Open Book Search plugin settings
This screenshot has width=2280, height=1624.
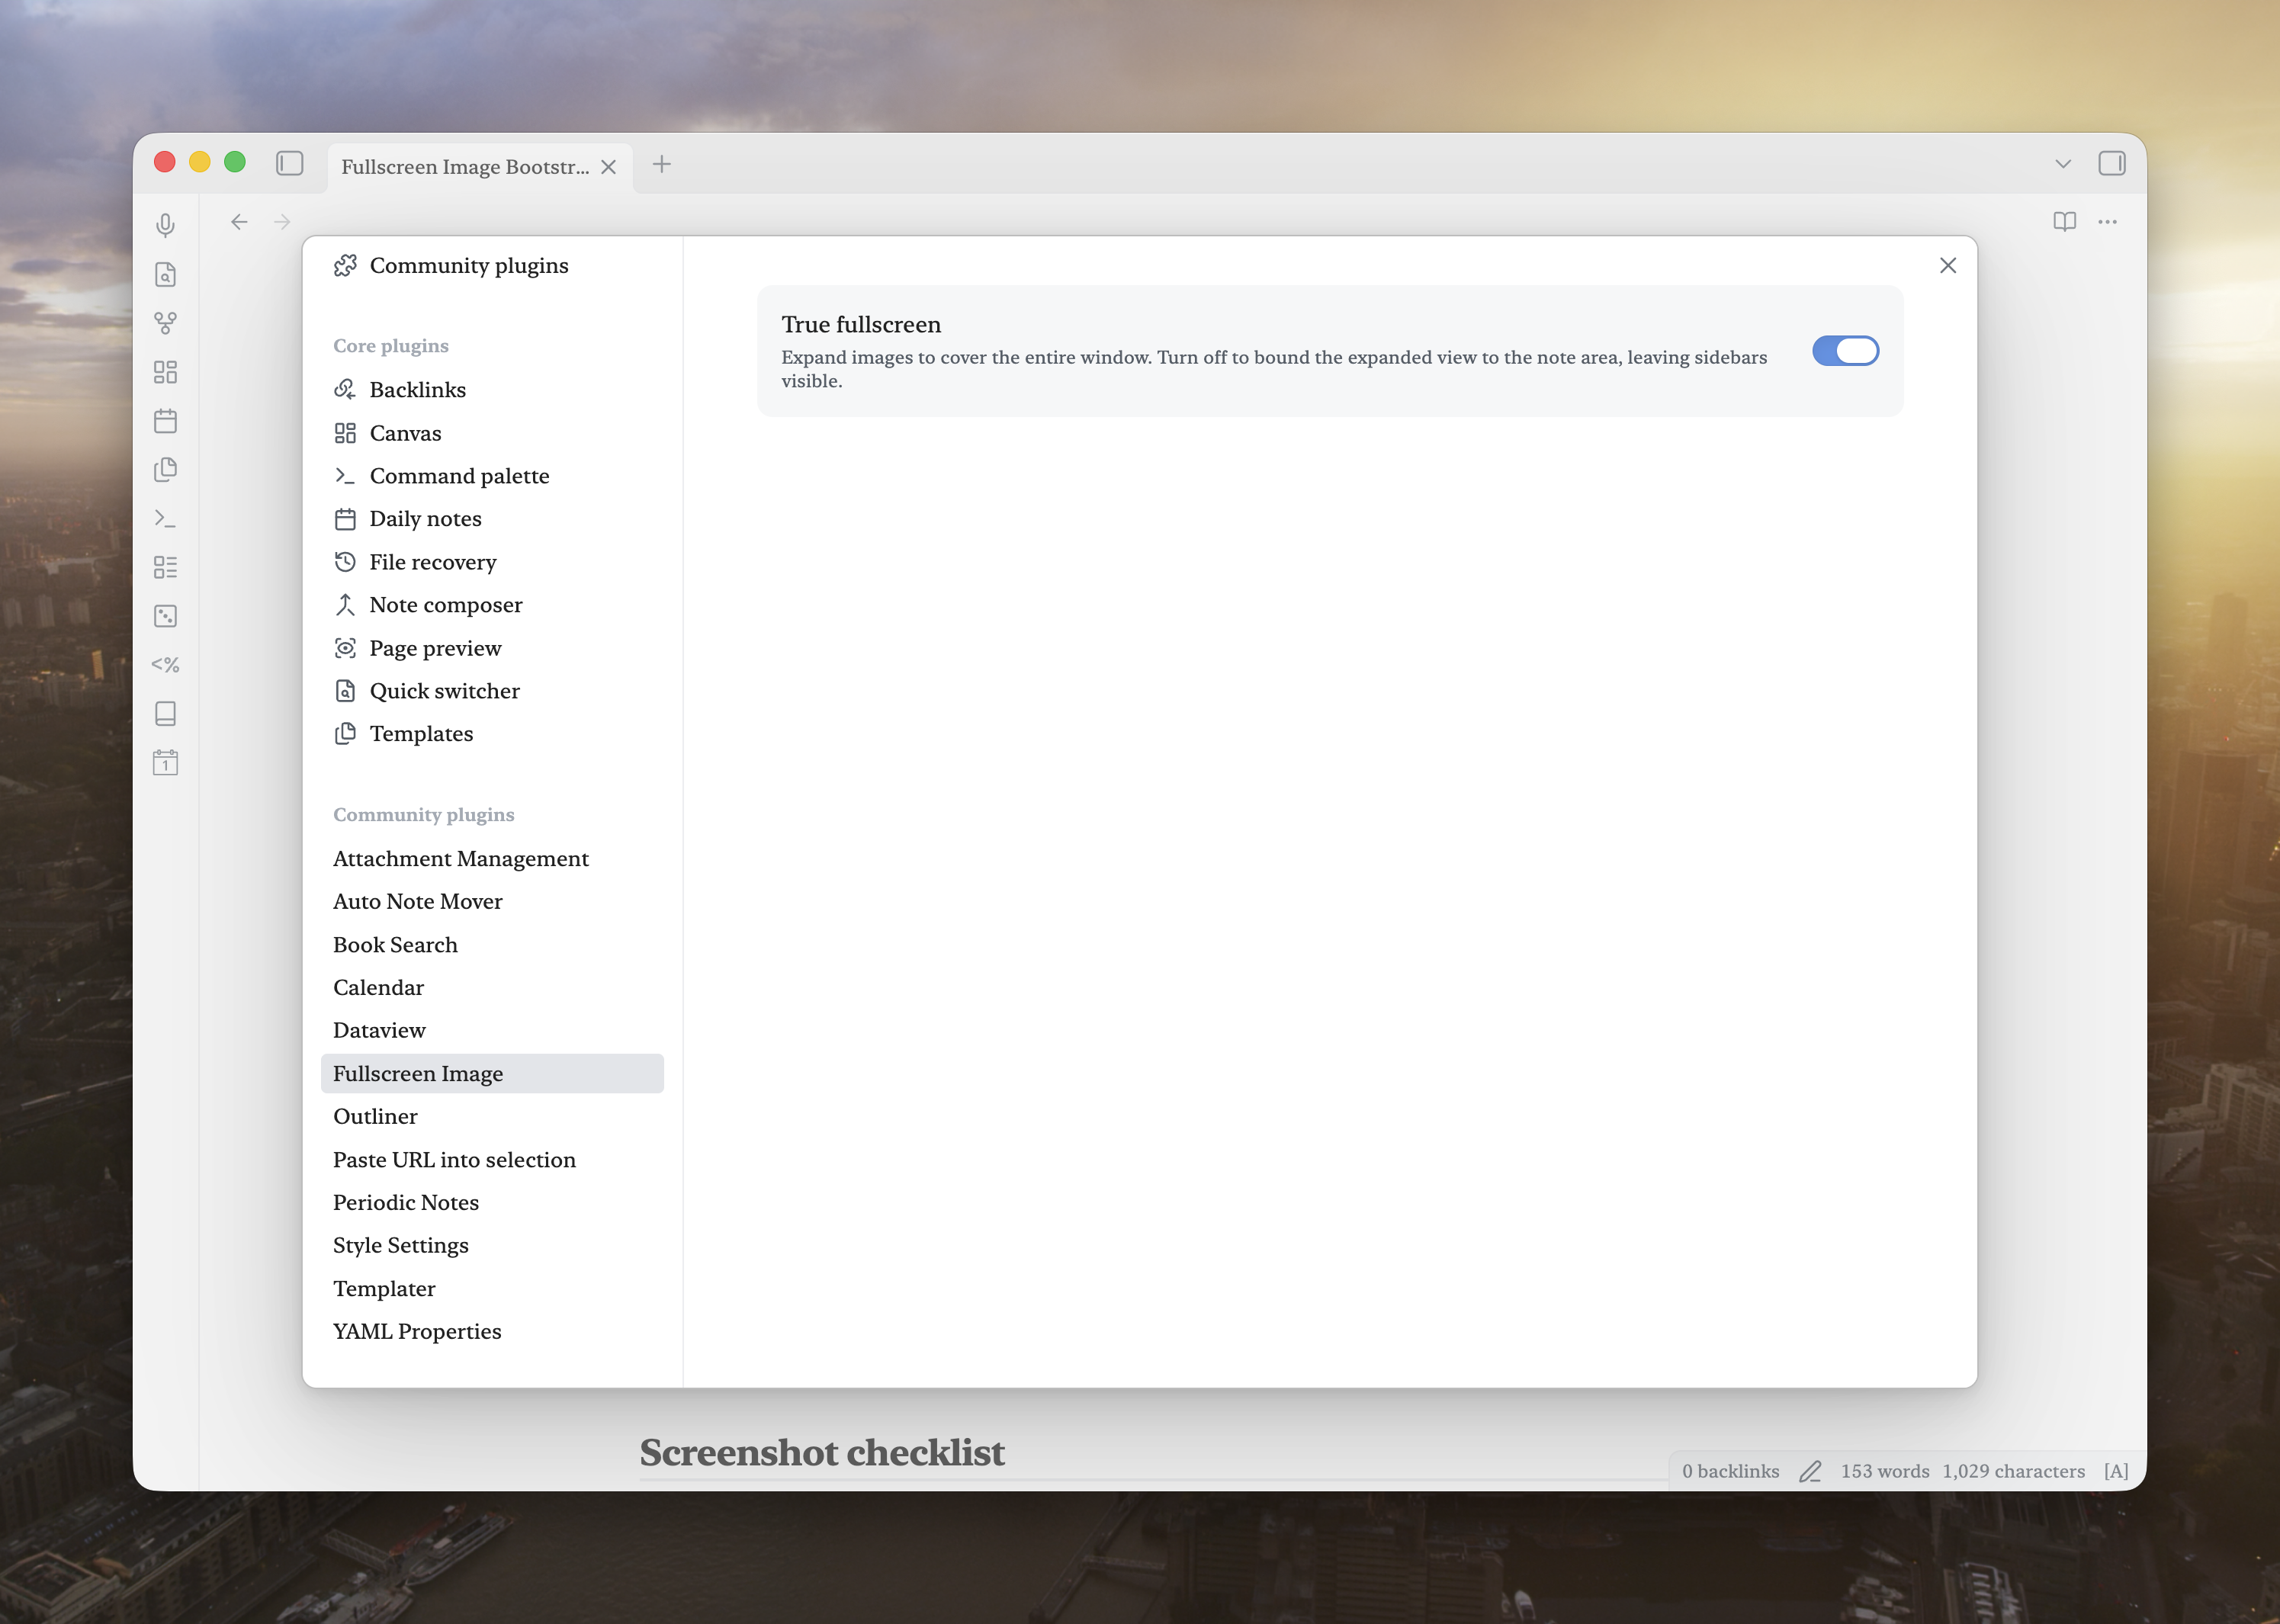click(492, 945)
